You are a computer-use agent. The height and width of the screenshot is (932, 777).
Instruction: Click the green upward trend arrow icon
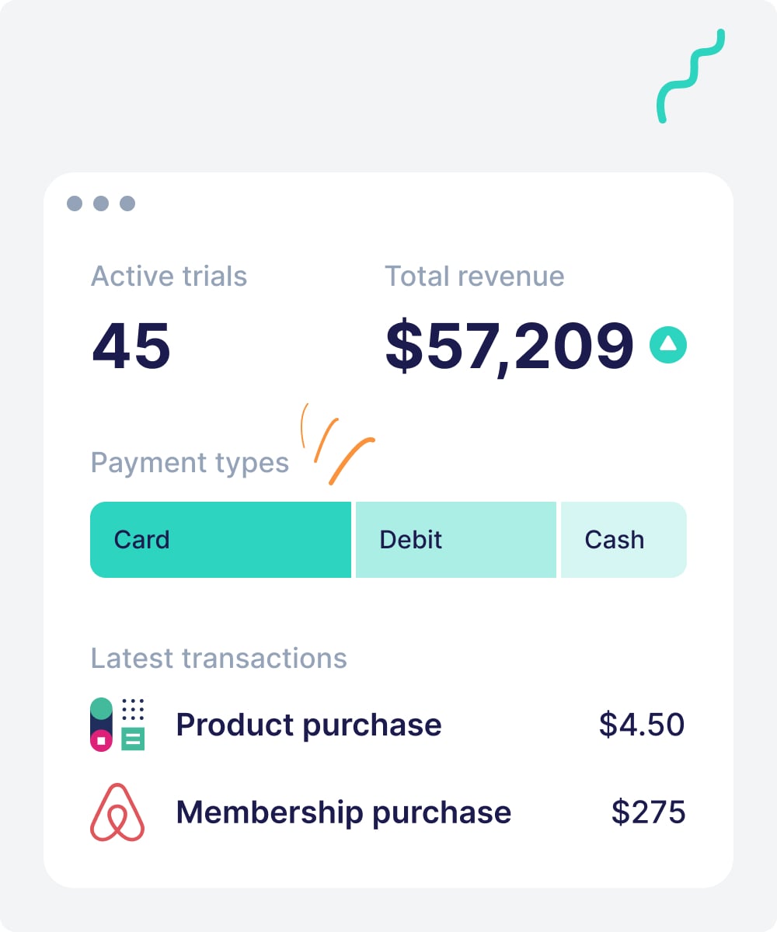point(668,345)
